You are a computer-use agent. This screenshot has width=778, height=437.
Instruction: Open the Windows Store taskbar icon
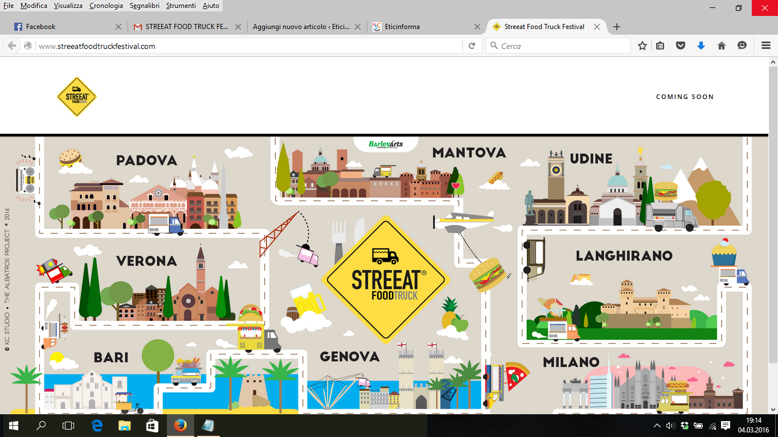coord(151,425)
